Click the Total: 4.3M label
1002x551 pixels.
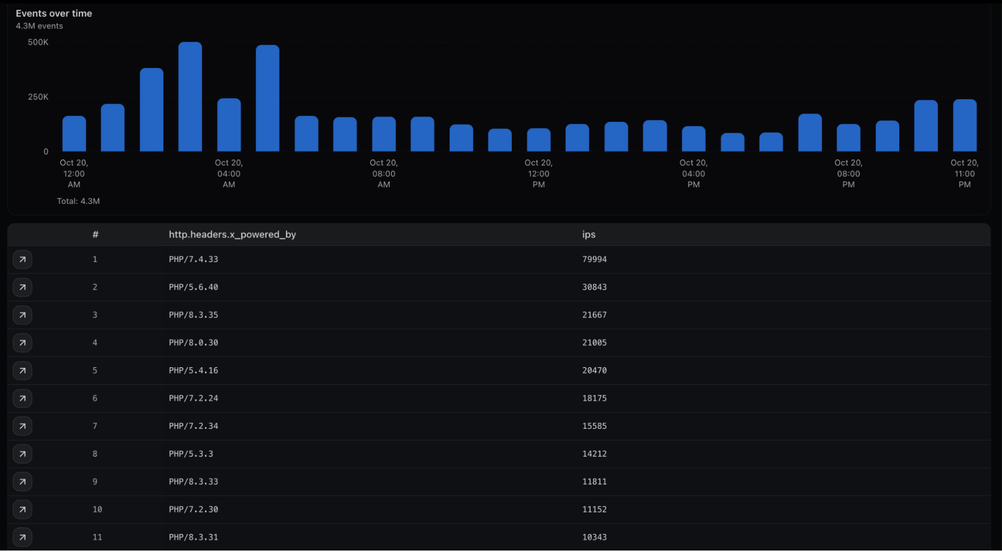tap(78, 201)
